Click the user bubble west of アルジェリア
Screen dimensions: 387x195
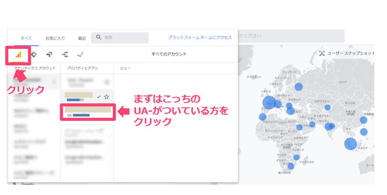[x=263, y=117]
